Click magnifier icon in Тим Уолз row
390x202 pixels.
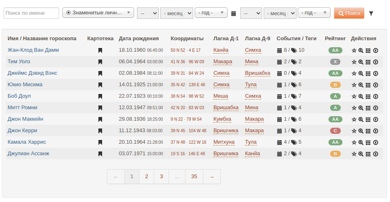(361, 62)
